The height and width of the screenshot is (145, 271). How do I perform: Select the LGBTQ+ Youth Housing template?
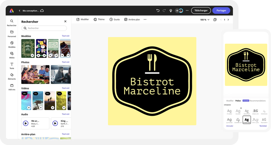click(x=53, y=48)
